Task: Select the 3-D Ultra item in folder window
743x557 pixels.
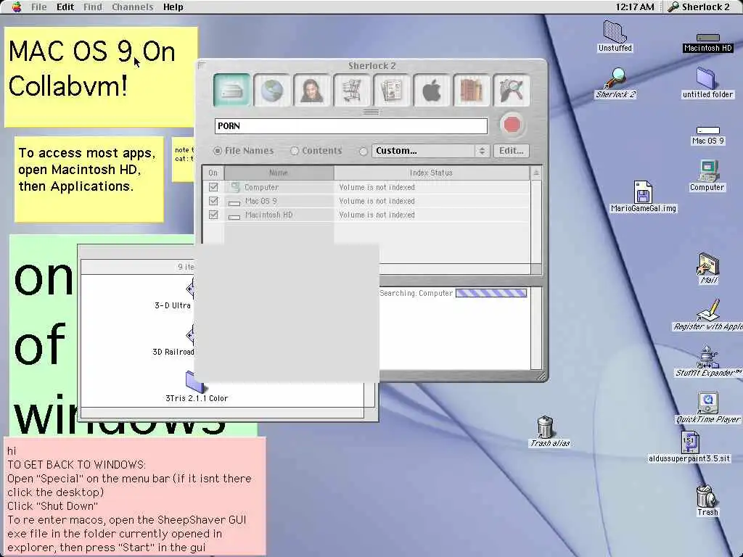Action: pos(174,294)
